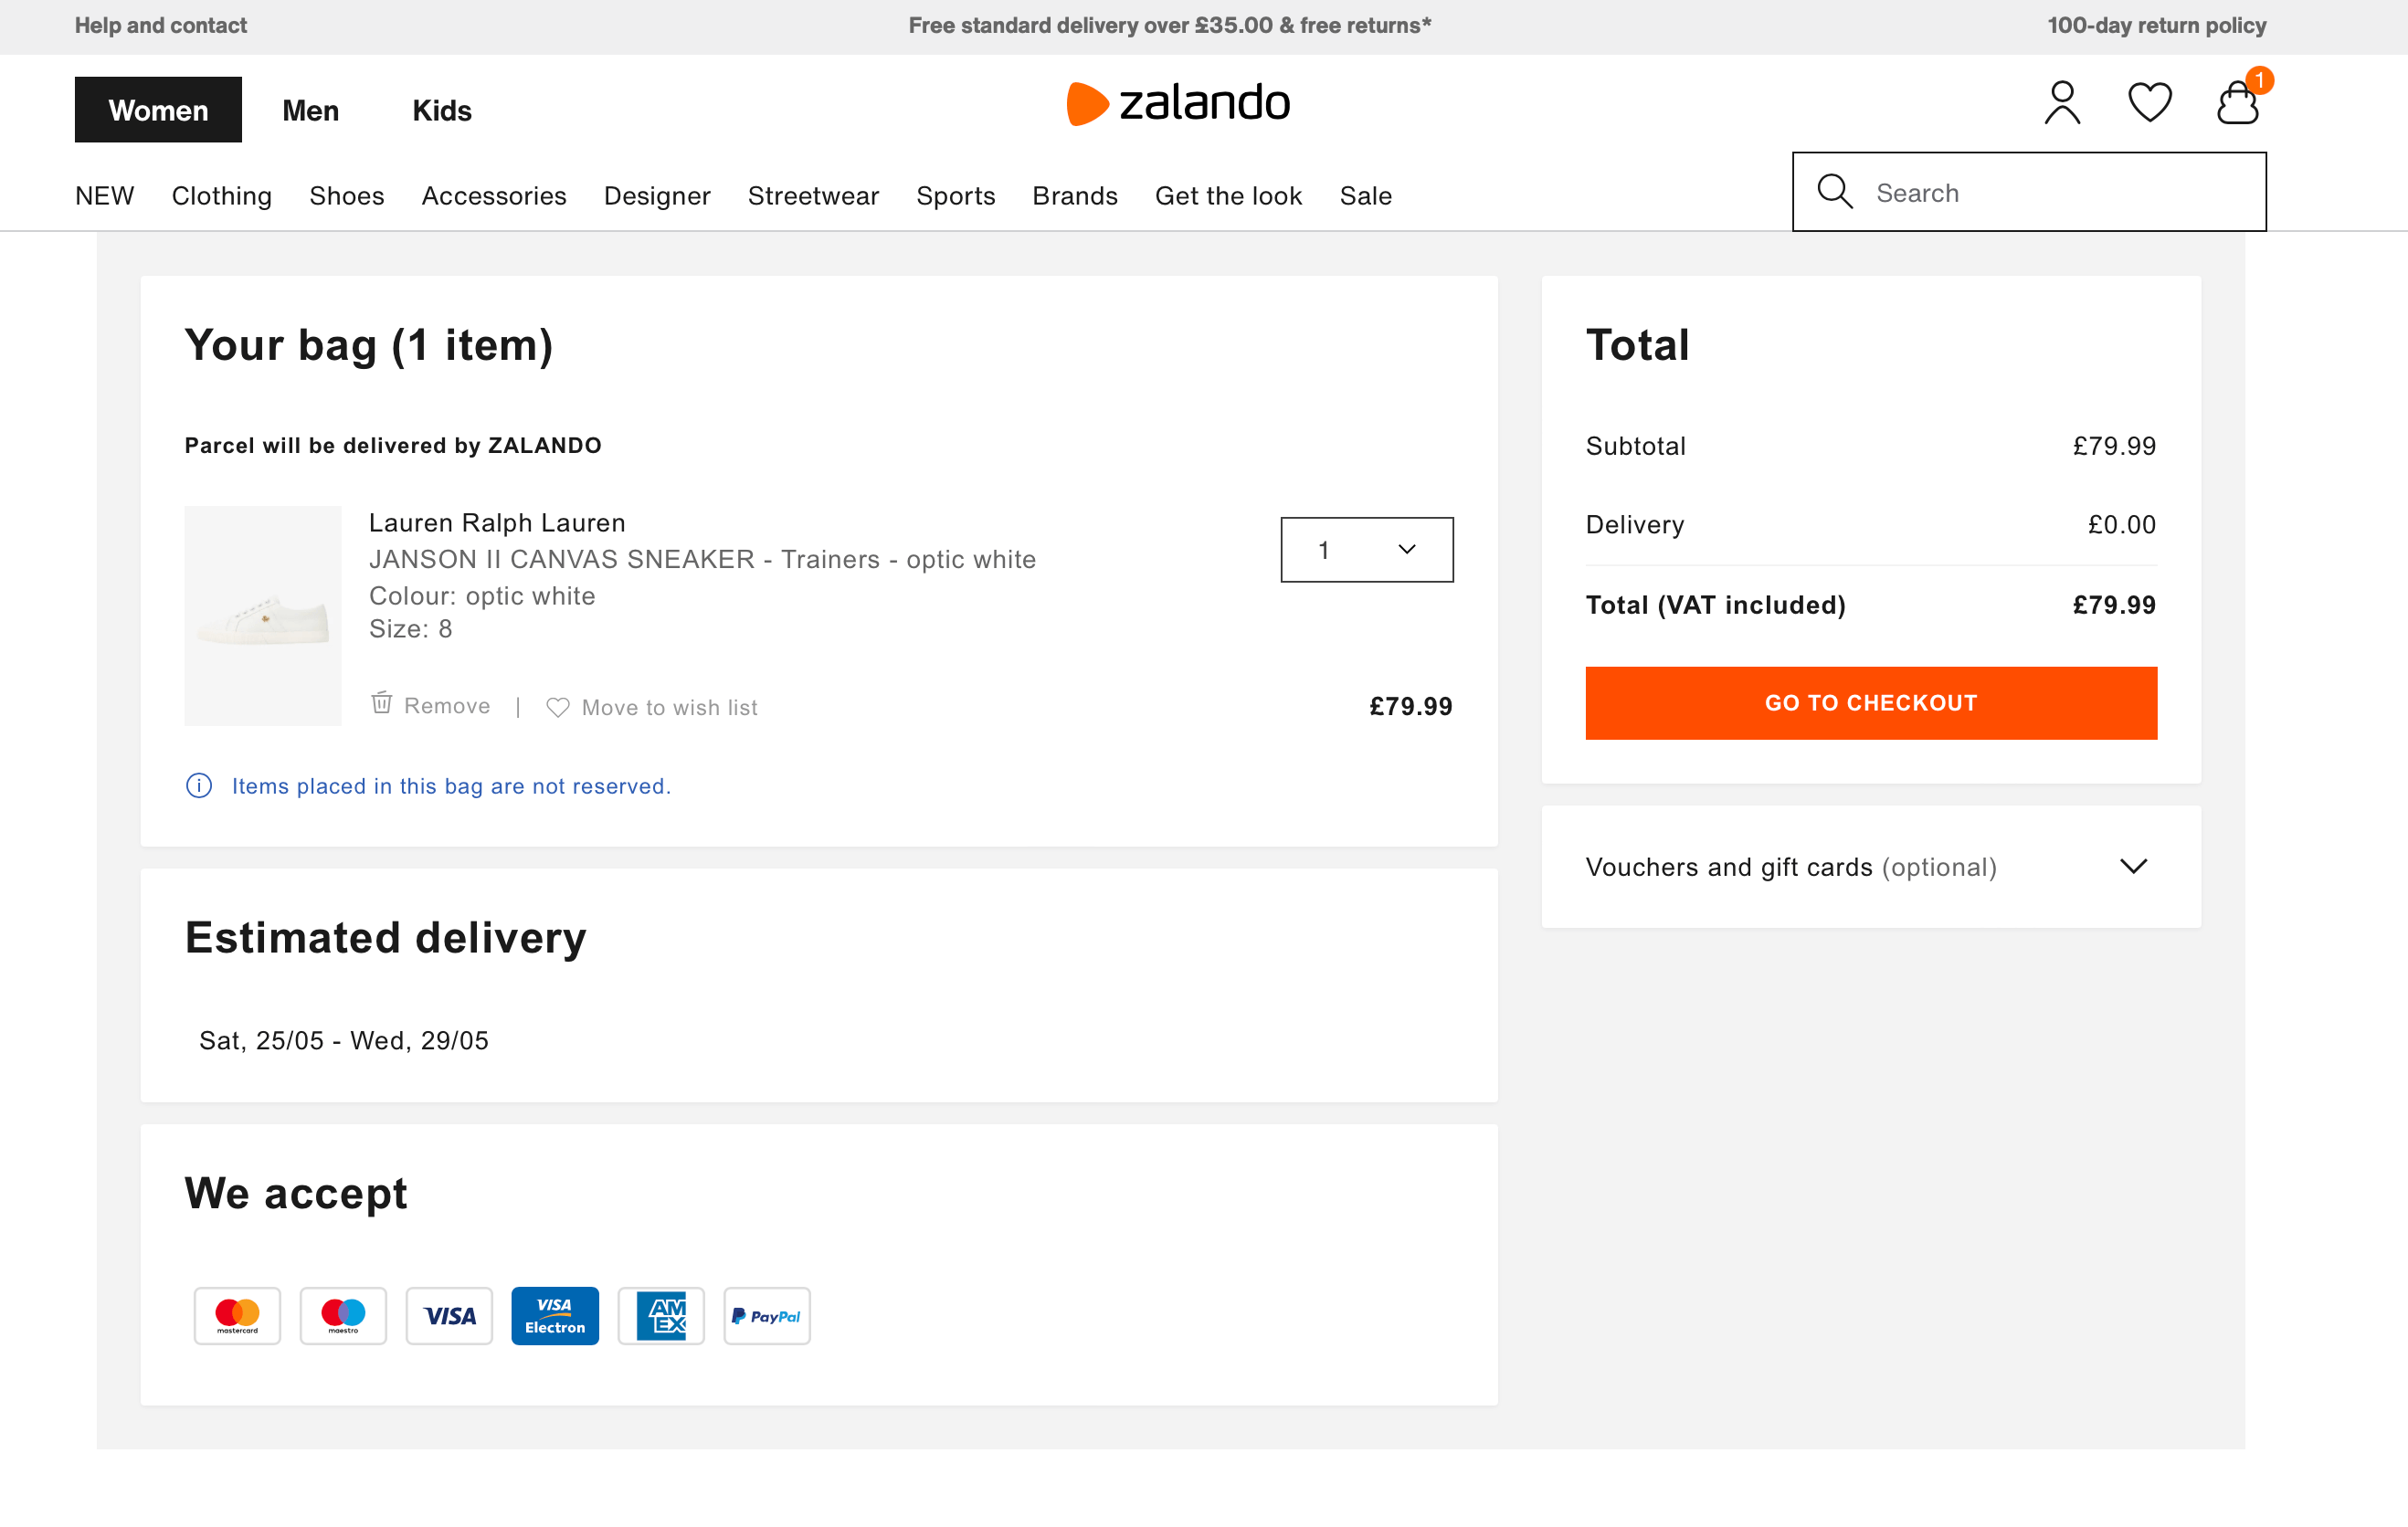Click the trash can Remove icon
The height and width of the screenshot is (1527, 2408).
[381, 703]
